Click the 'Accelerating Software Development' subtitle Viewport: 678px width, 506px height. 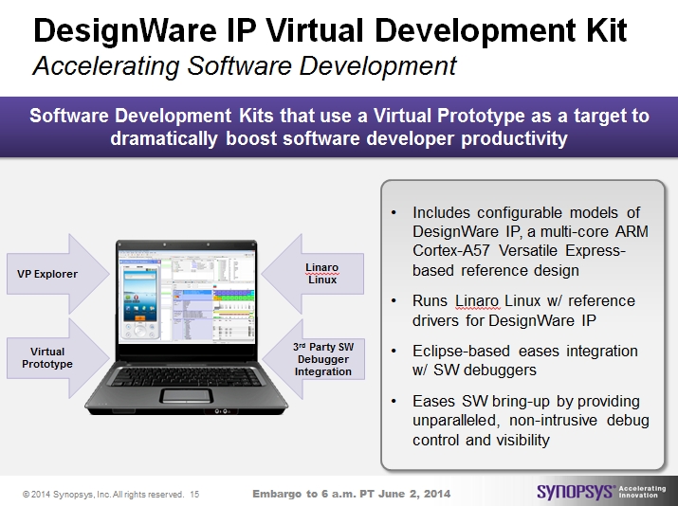pos(245,66)
